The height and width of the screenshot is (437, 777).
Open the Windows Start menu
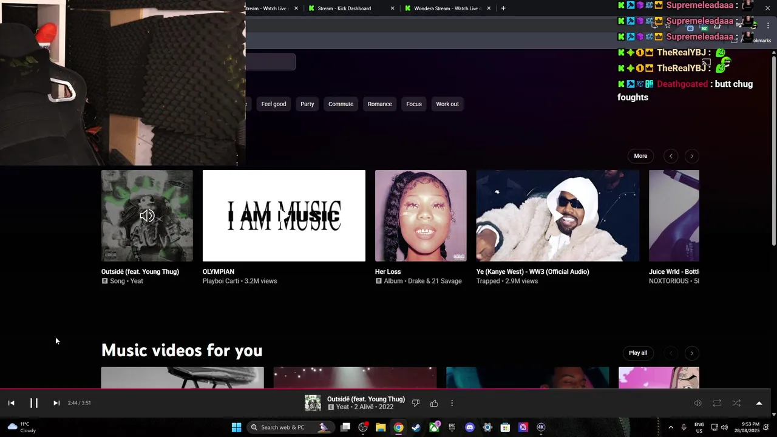point(237,427)
